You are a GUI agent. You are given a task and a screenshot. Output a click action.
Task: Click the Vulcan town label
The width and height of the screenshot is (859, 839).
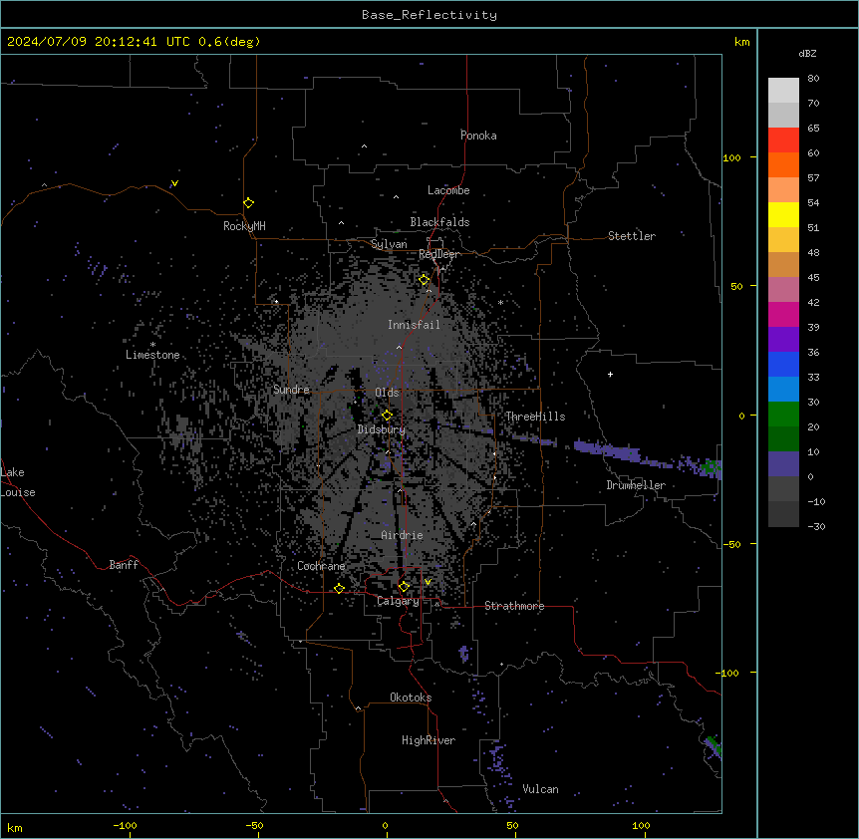(541, 789)
